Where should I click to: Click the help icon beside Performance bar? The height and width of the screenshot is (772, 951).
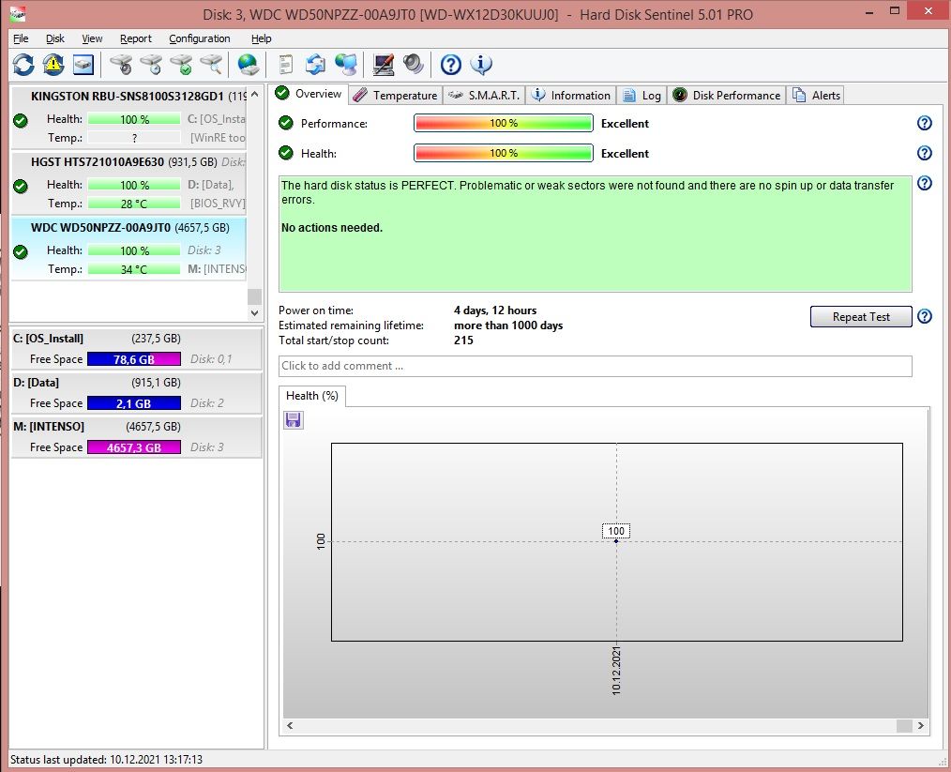point(925,123)
